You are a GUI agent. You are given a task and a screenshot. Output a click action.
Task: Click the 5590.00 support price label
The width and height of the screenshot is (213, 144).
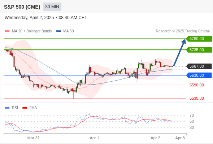click(x=197, y=85)
